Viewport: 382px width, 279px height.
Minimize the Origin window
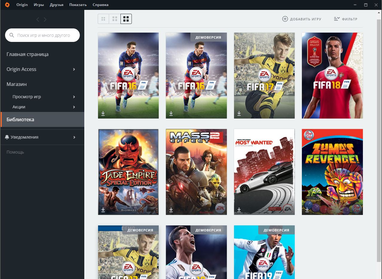pyautogui.click(x=355, y=5)
